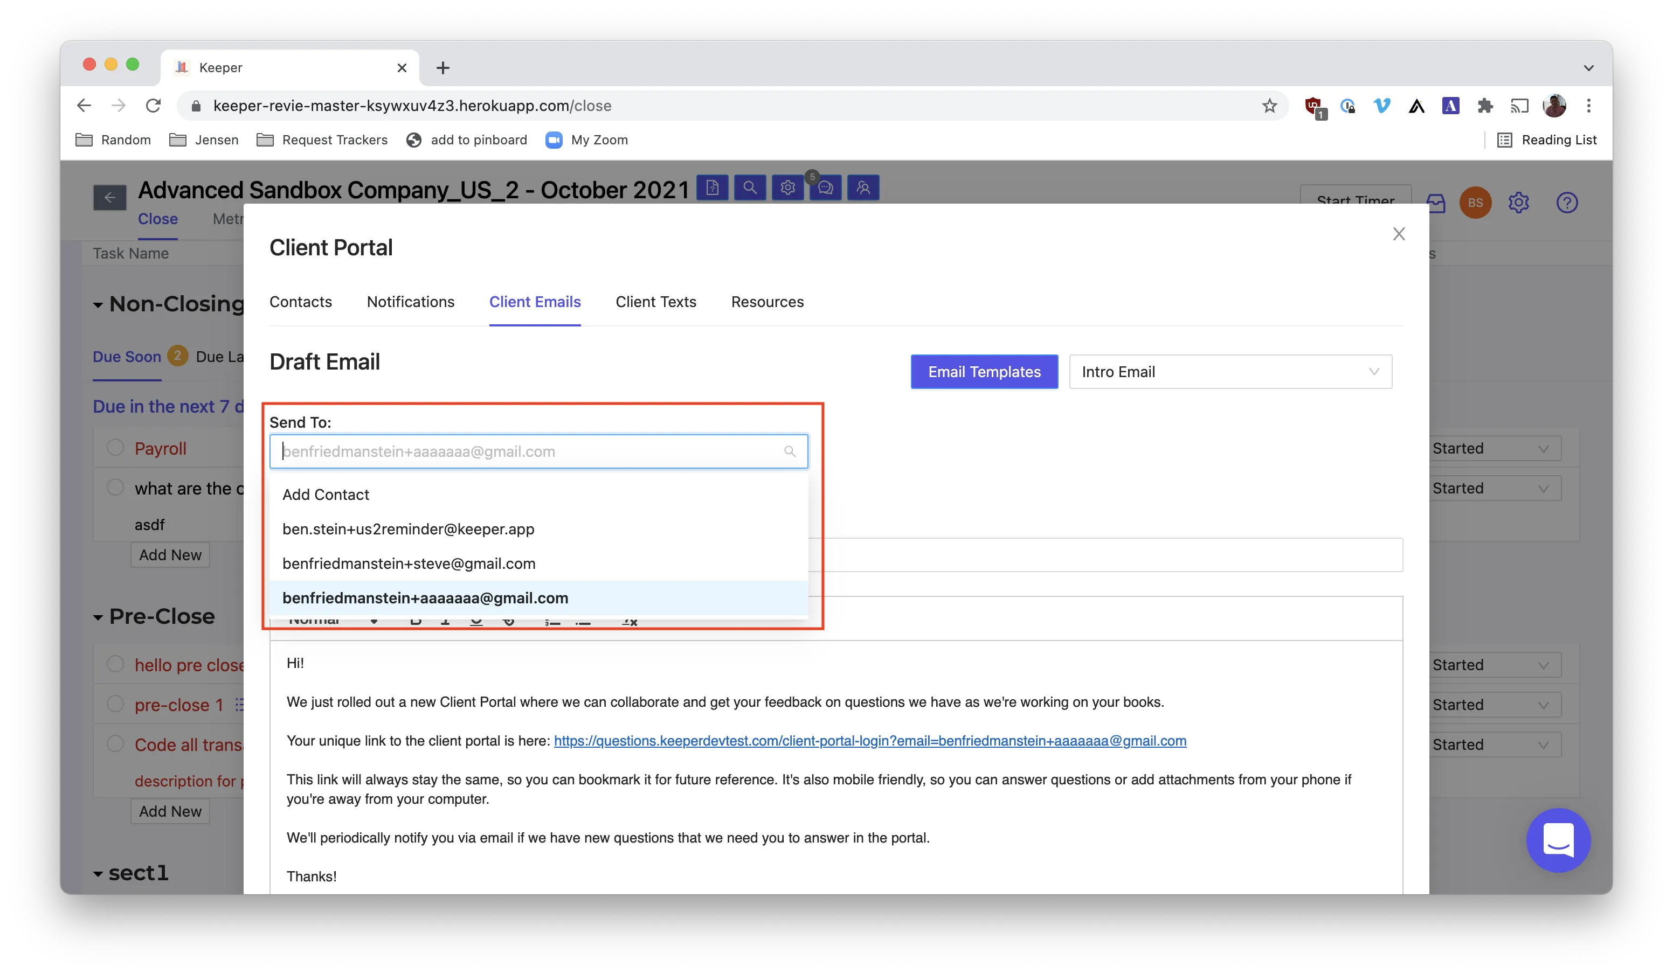This screenshot has height=974, width=1673.
Task: Switch to the Notifications tab
Action: pos(410,302)
